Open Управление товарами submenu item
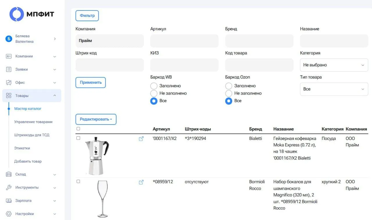This screenshot has width=372, height=220. (x=33, y=122)
